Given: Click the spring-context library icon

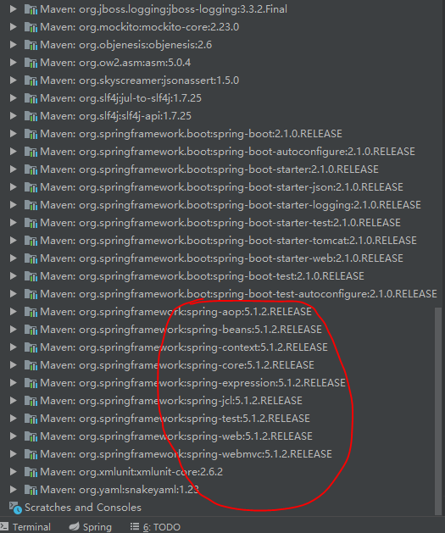Looking at the screenshot, I should coord(31,347).
